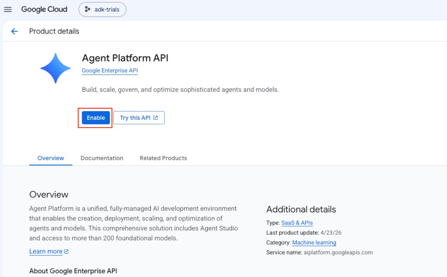Click the Build, scale, govern description text
Viewport: 447px width, 277px height.
coord(180,89)
